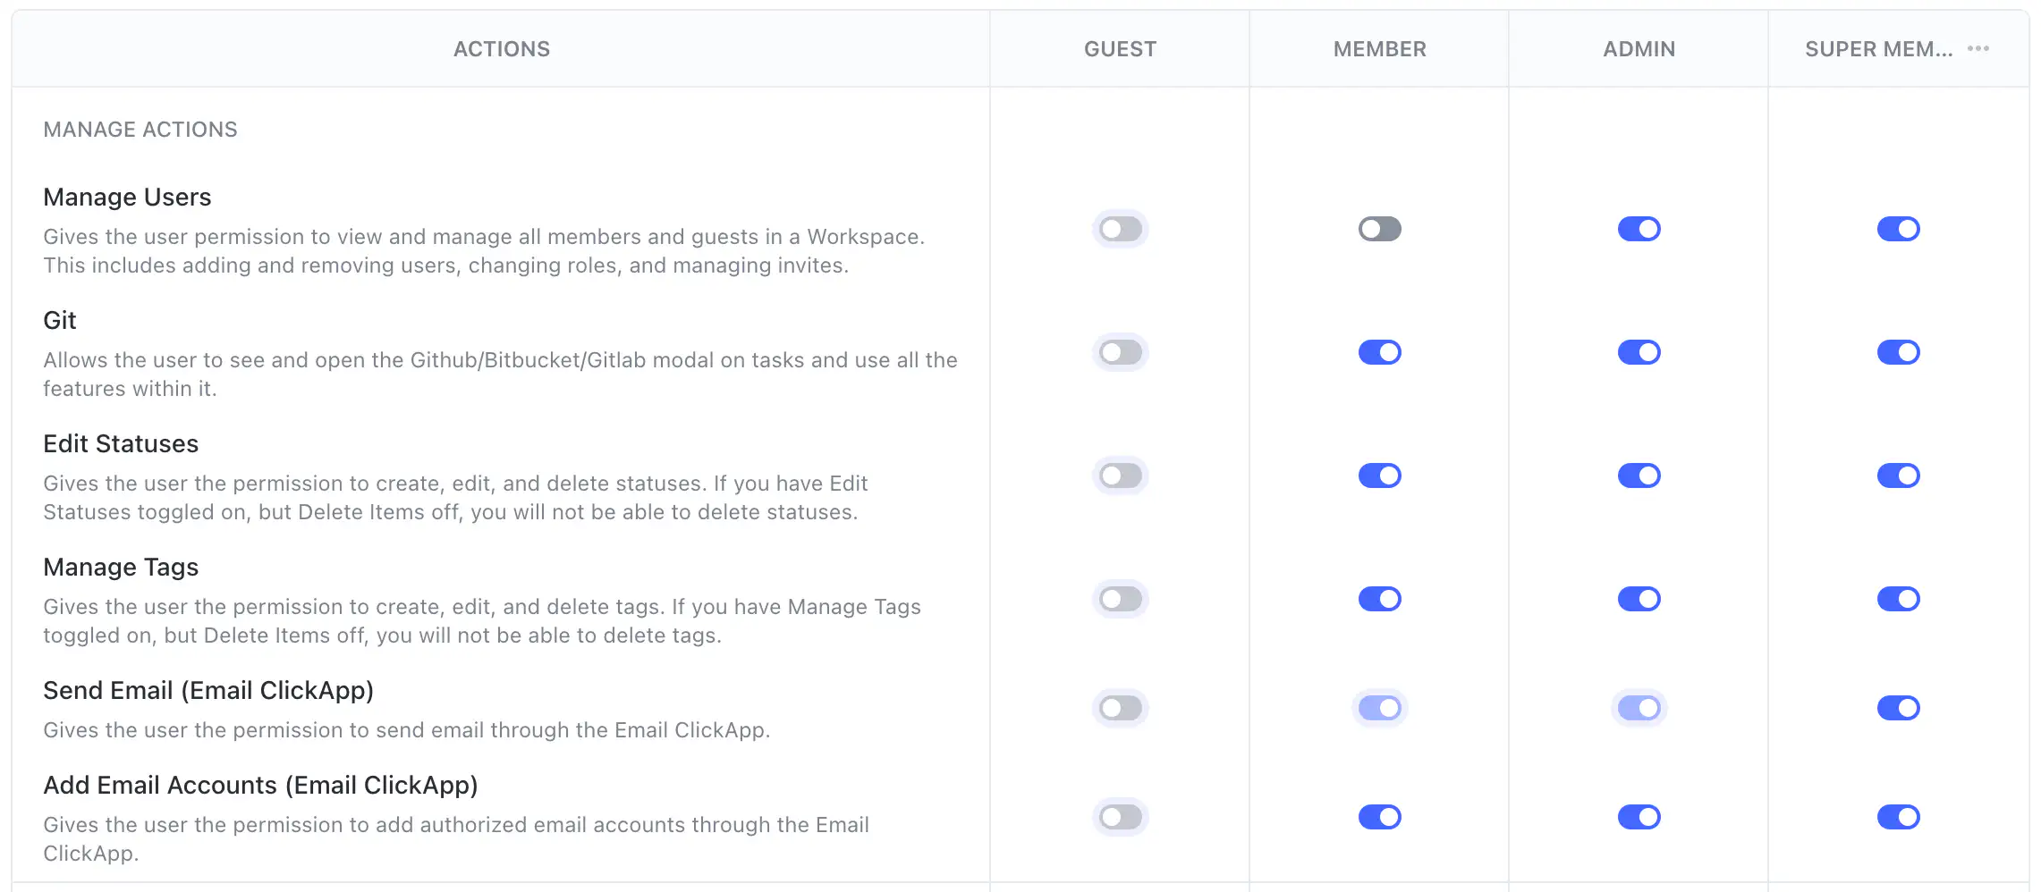Click the Send Email description text
This screenshot has width=2041, height=892.
[x=407, y=730]
